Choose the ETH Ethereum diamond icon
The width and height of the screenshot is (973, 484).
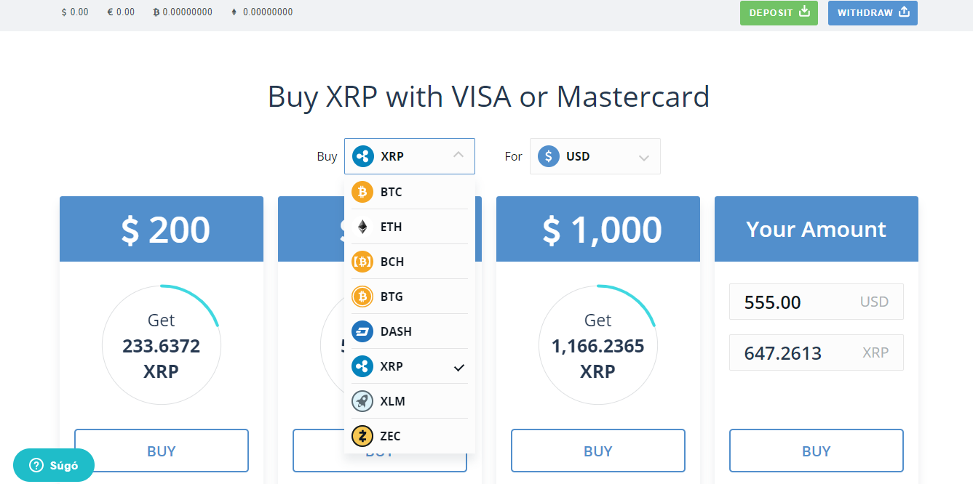362,227
